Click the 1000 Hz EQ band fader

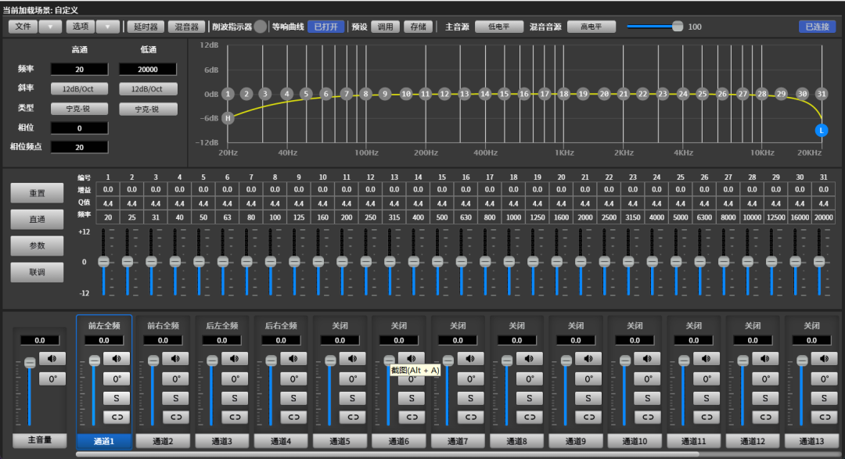tap(509, 262)
